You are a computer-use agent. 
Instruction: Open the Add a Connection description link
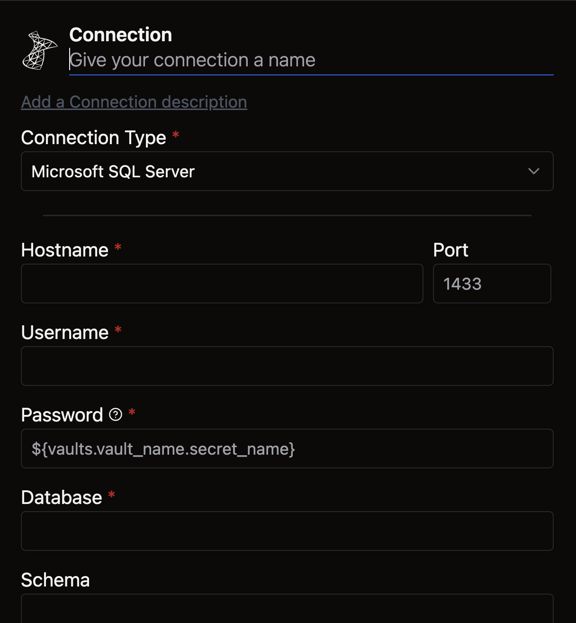[x=134, y=102]
